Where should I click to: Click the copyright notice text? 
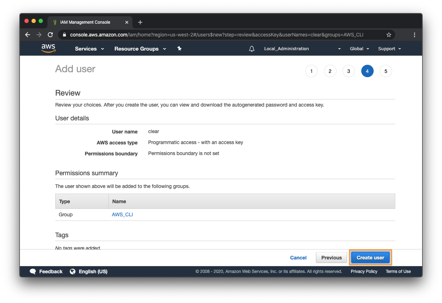click(269, 271)
